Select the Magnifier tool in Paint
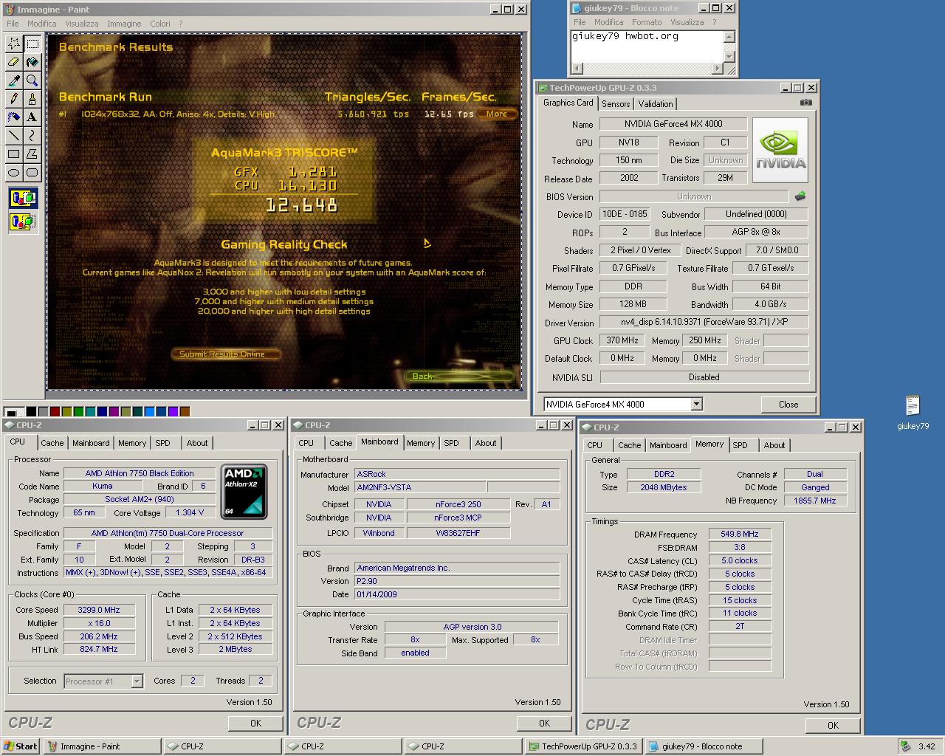This screenshot has height=756, width=945. 32,80
